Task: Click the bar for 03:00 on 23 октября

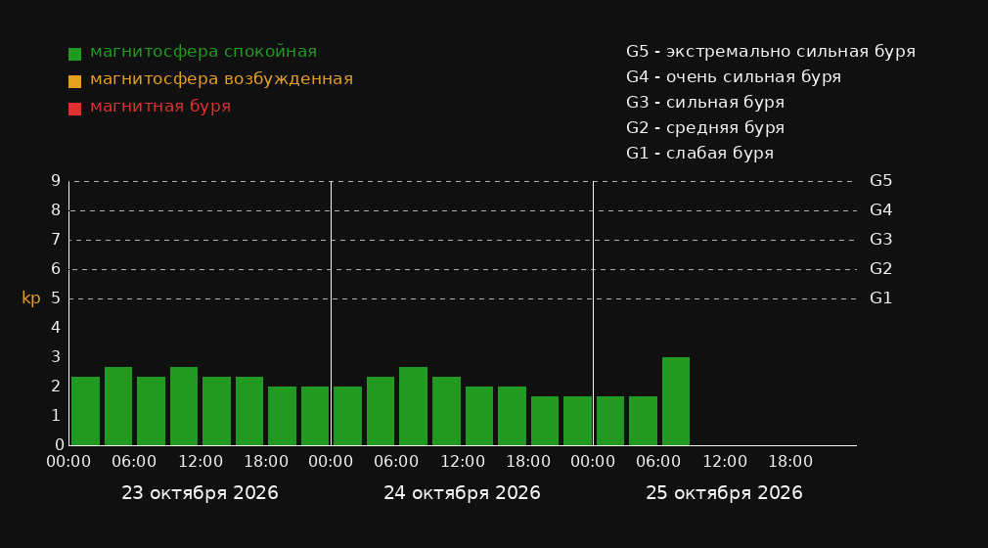Action: point(118,406)
